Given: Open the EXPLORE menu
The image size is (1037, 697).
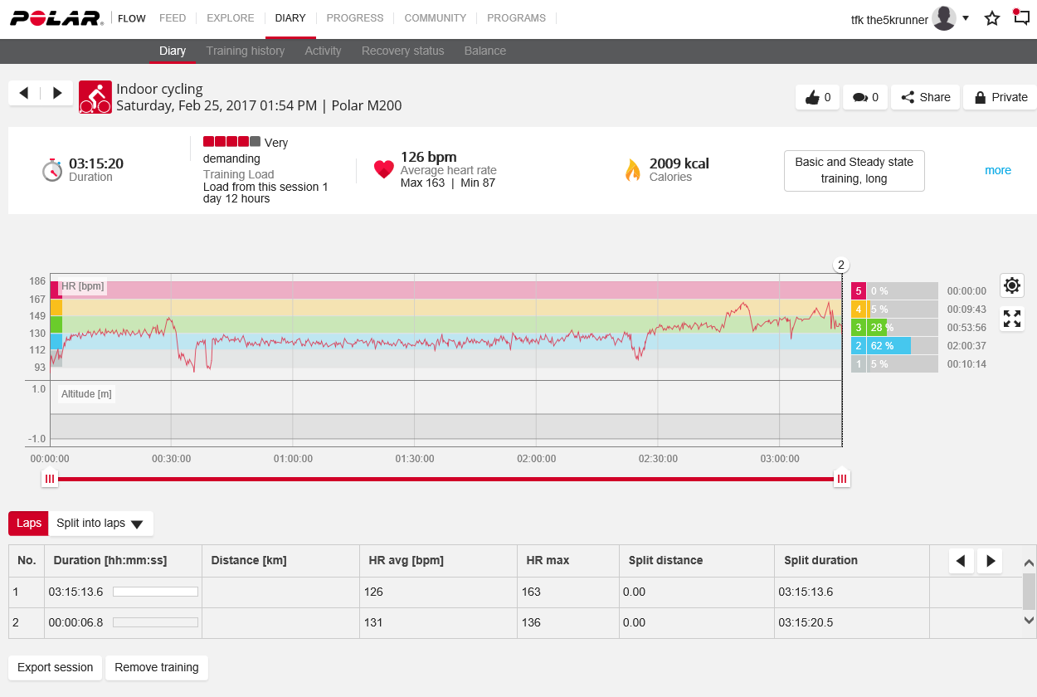Looking at the screenshot, I should [230, 18].
